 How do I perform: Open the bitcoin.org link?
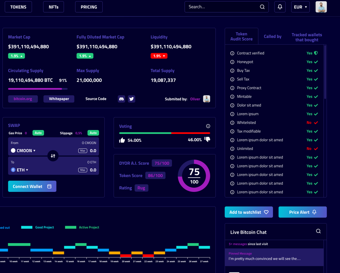(x=23, y=99)
